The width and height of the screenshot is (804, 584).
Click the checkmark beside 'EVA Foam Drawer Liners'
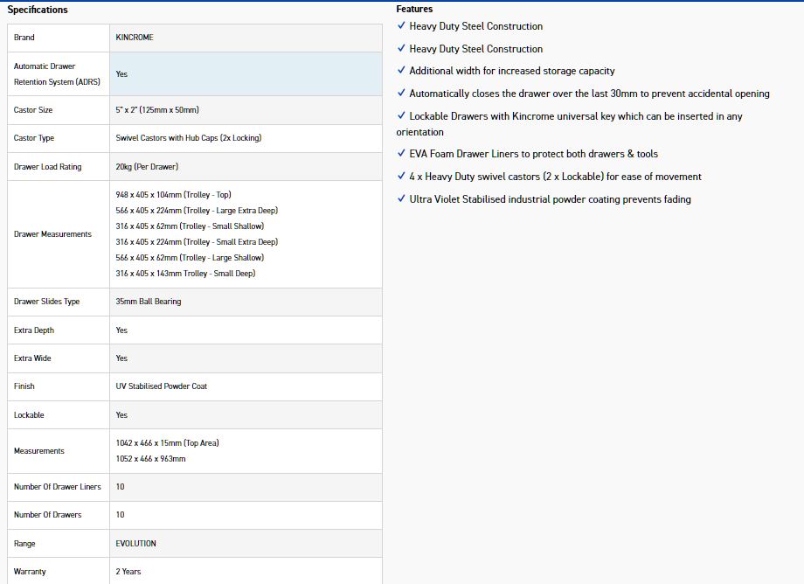(x=401, y=154)
